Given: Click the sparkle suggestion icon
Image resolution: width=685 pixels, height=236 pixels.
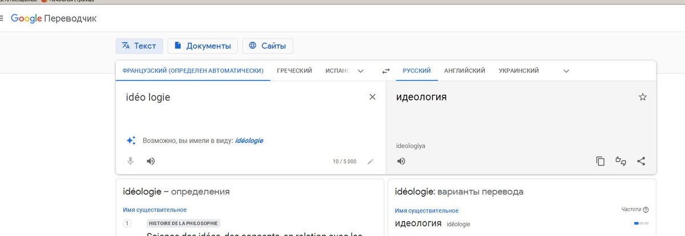Looking at the screenshot, I should pyautogui.click(x=131, y=141).
